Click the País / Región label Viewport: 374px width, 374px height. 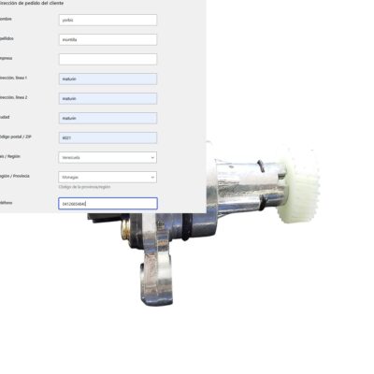point(10,156)
